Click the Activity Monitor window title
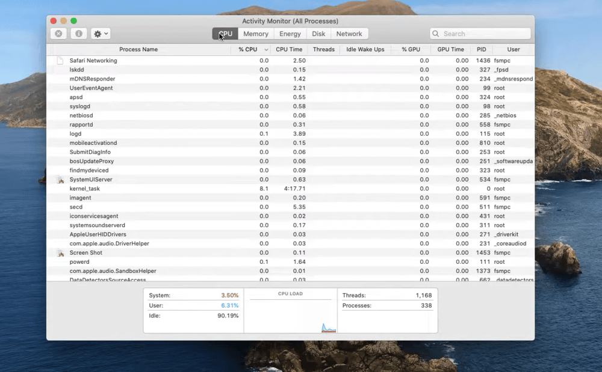The width and height of the screenshot is (602, 372). click(x=290, y=21)
